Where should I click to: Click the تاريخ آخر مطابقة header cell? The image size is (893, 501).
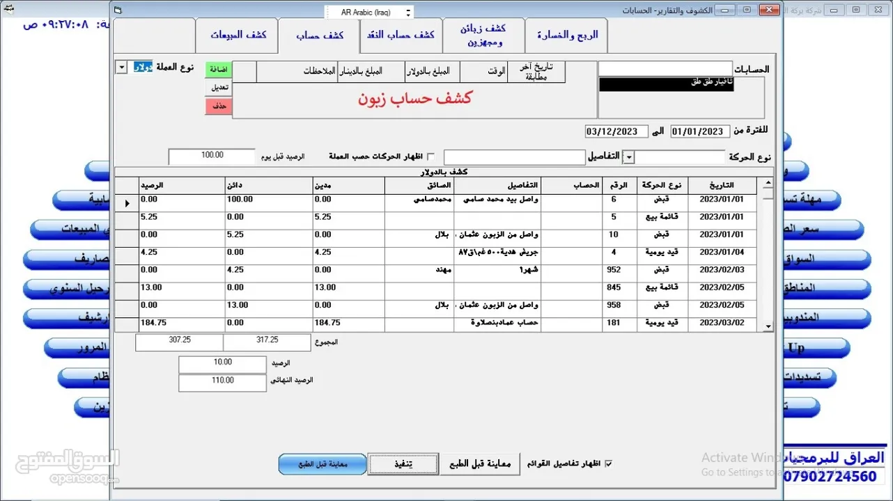(536, 72)
